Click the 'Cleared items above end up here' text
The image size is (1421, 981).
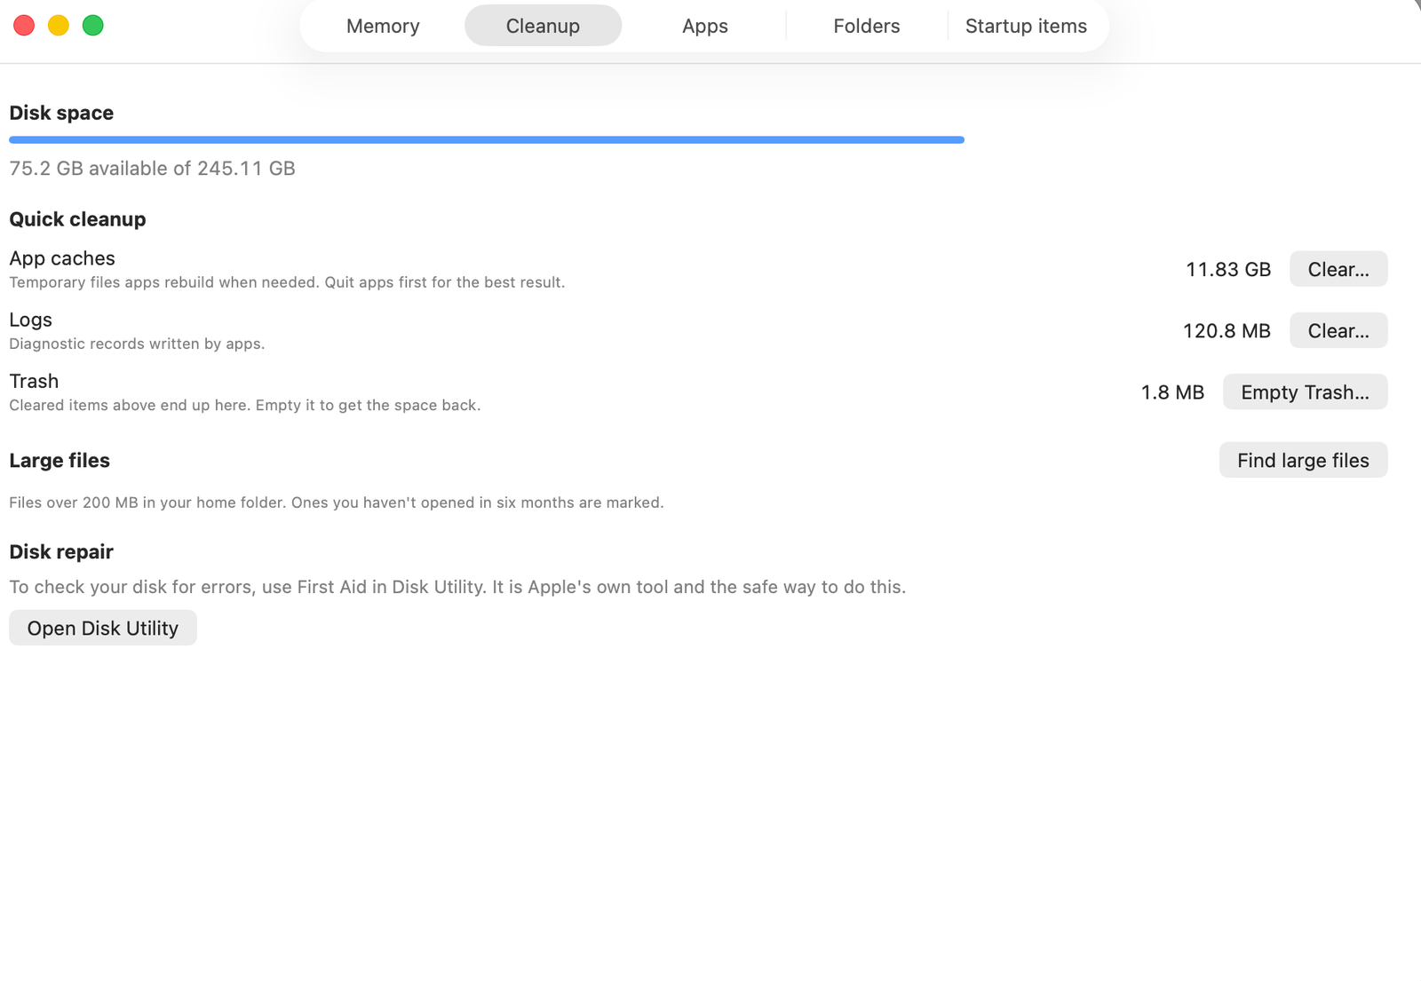tap(245, 405)
